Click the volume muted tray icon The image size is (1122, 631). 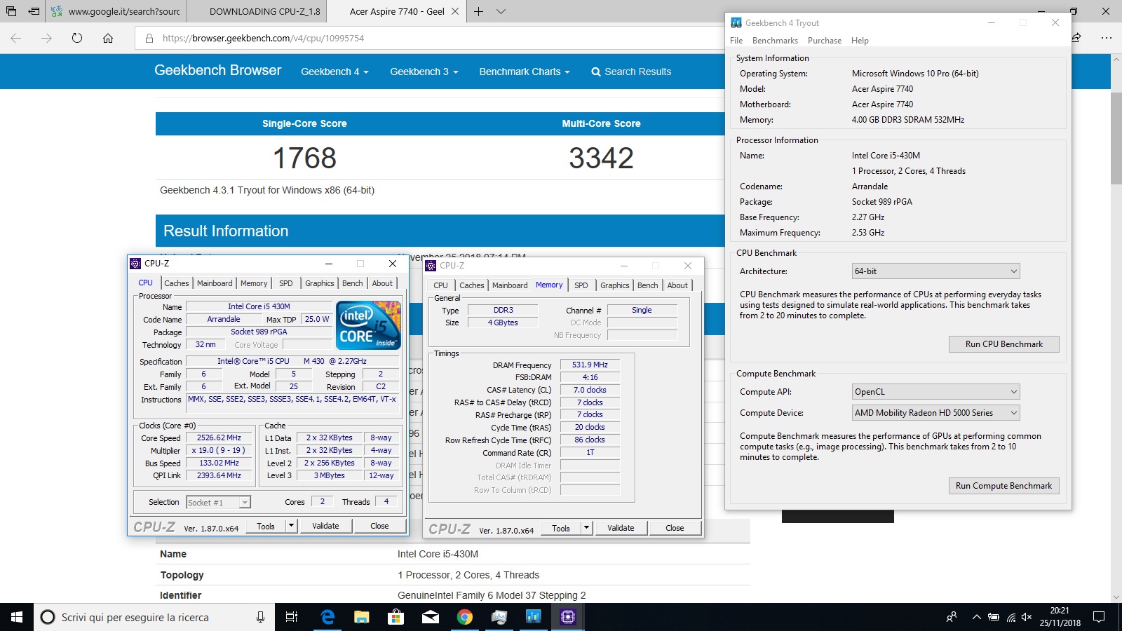[1027, 617]
